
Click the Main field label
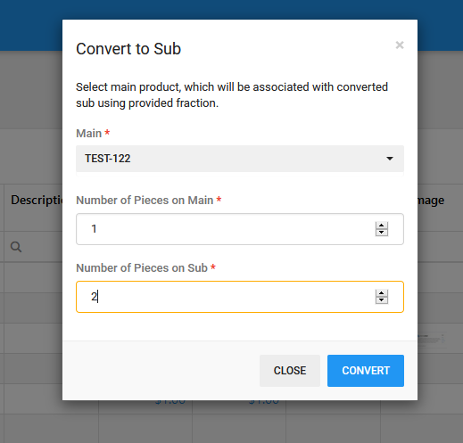[89, 133]
